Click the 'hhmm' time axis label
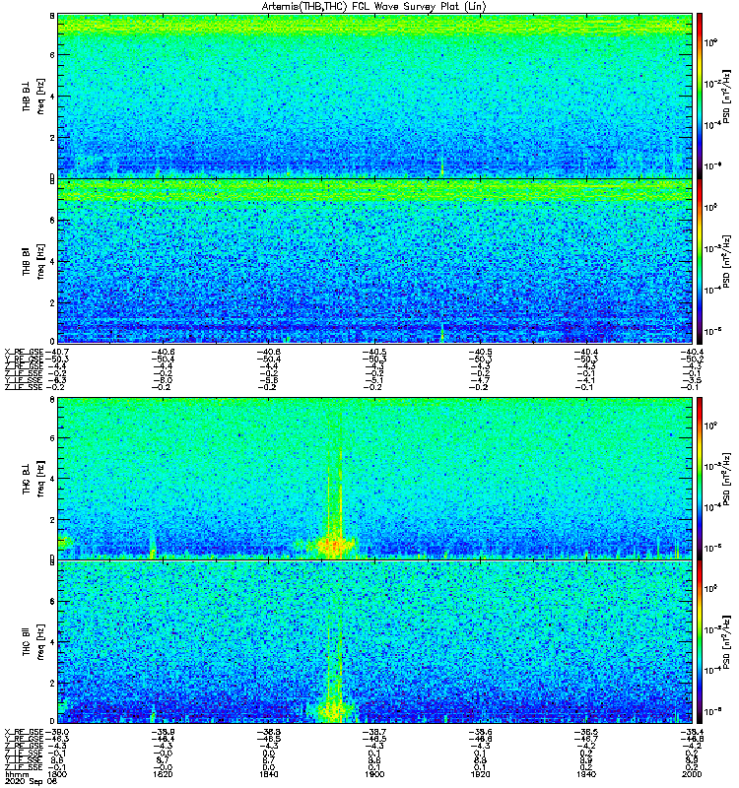Viewport: 739px width, 788px height. [x=16, y=774]
